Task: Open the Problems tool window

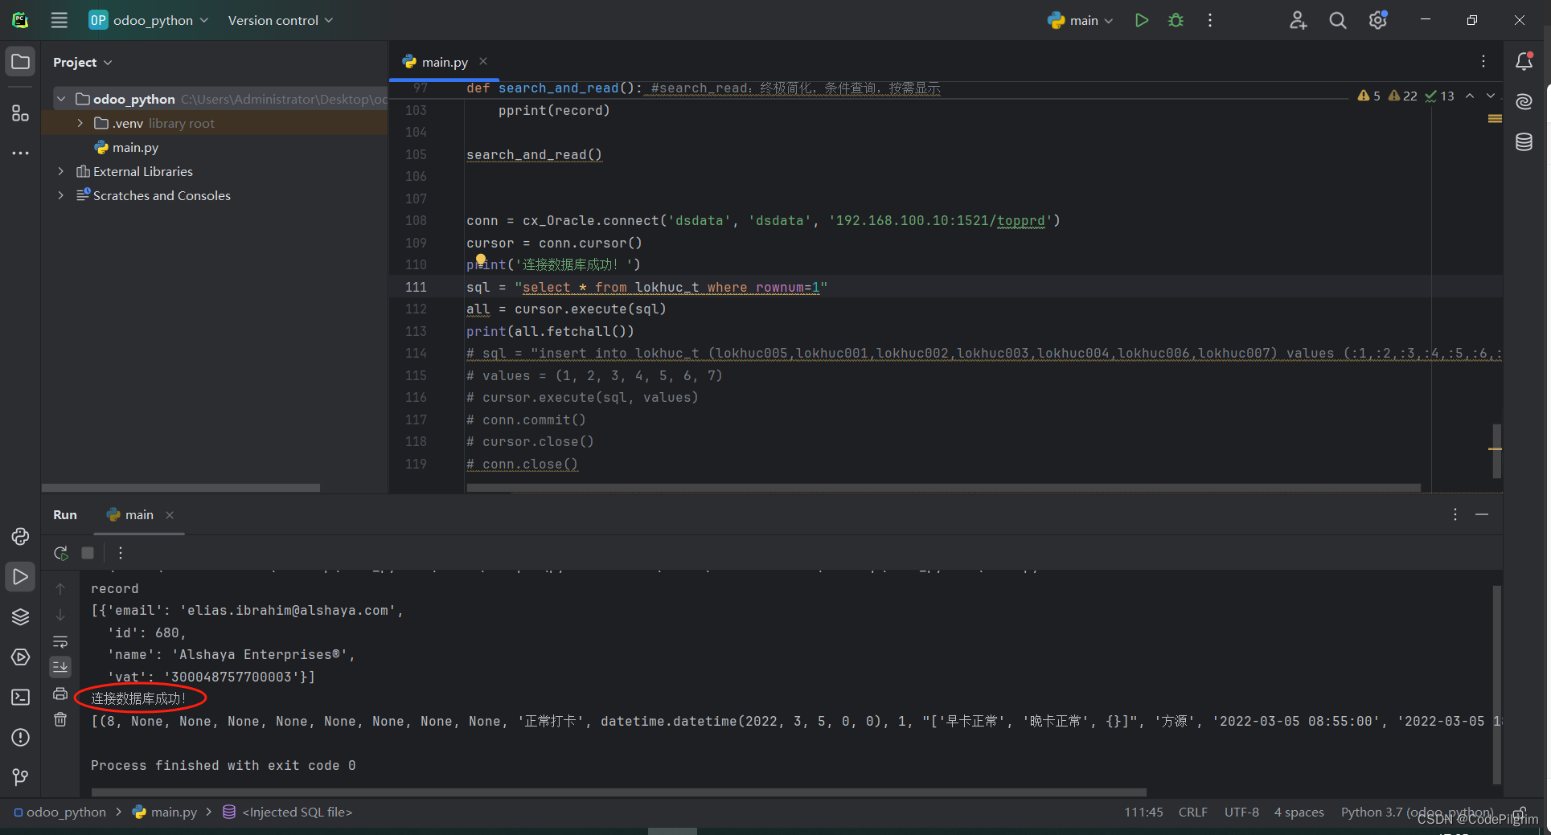Action: coord(20,738)
